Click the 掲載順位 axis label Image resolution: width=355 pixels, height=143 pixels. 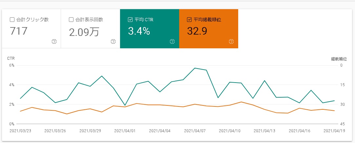pos(339,59)
